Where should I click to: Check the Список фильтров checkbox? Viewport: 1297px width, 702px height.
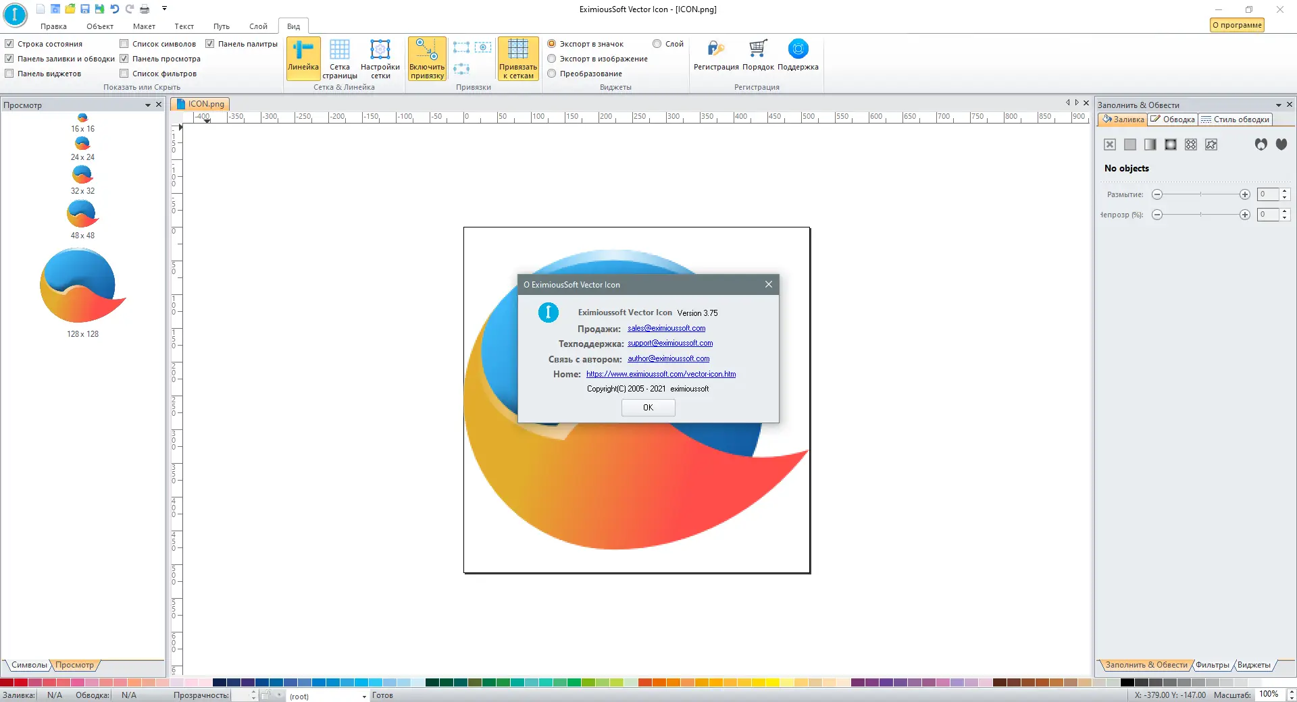[x=124, y=74]
